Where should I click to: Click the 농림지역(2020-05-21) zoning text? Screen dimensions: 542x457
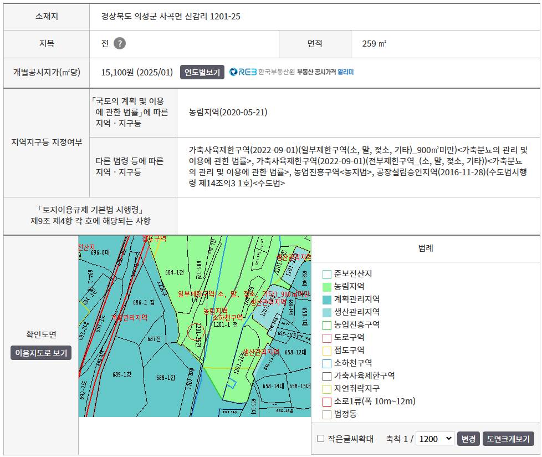228,112
